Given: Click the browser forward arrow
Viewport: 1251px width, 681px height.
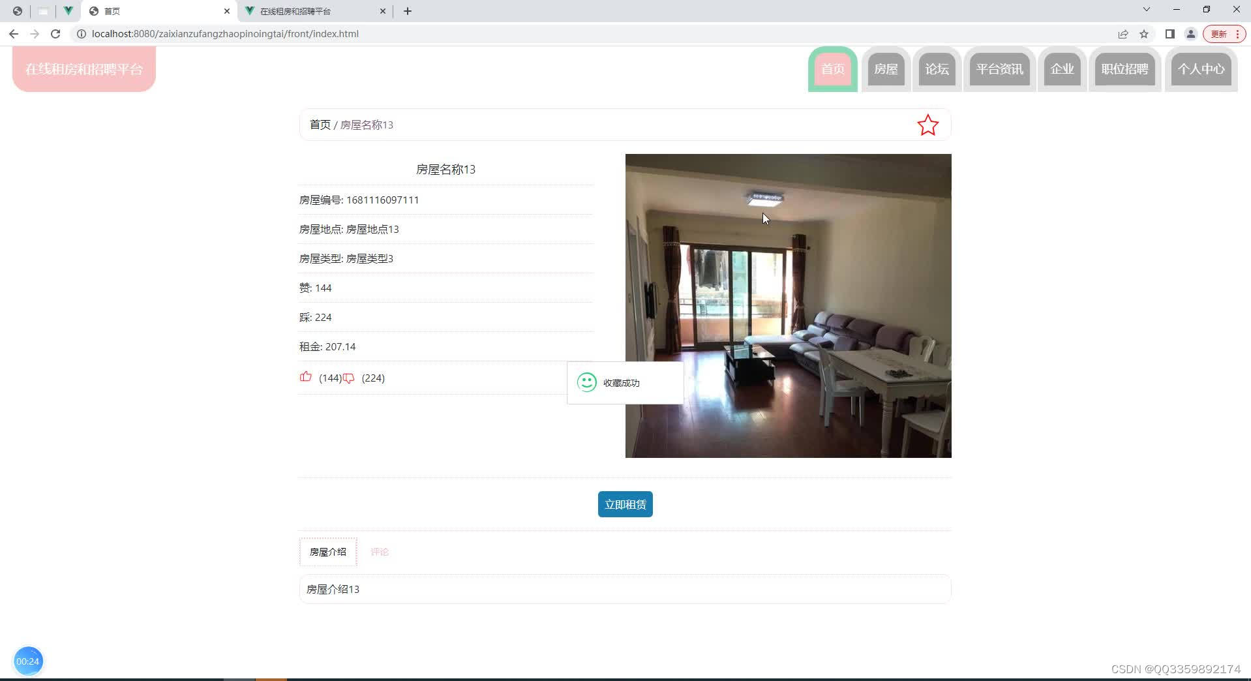Looking at the screenshot, I should click(x=35, y=34).
